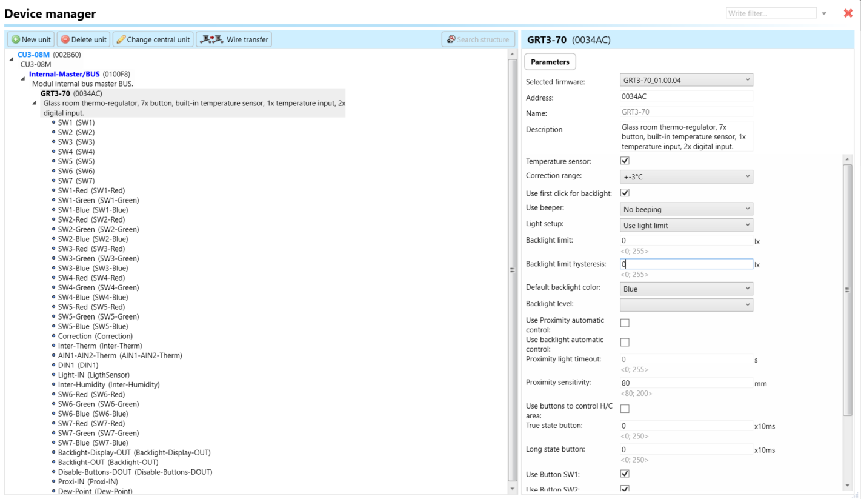
Task: Click the Wire transfer icon
Action: point(211,39)
